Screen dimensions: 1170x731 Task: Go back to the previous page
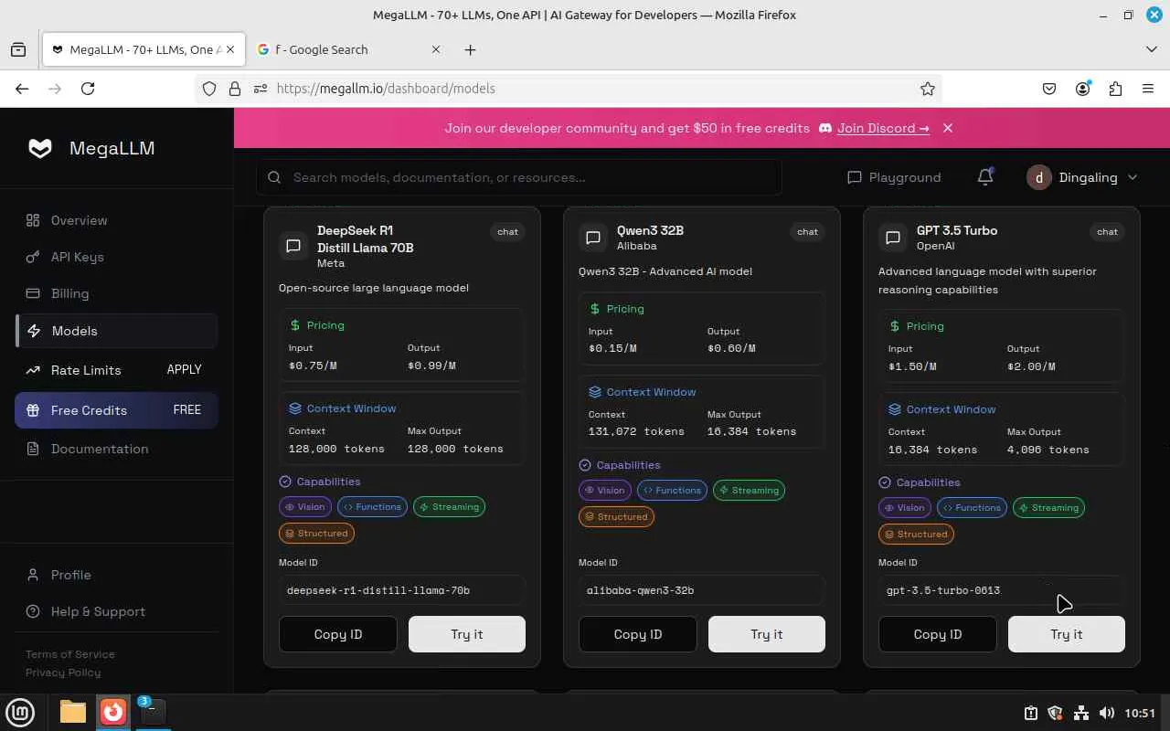[x=22, y=89]
